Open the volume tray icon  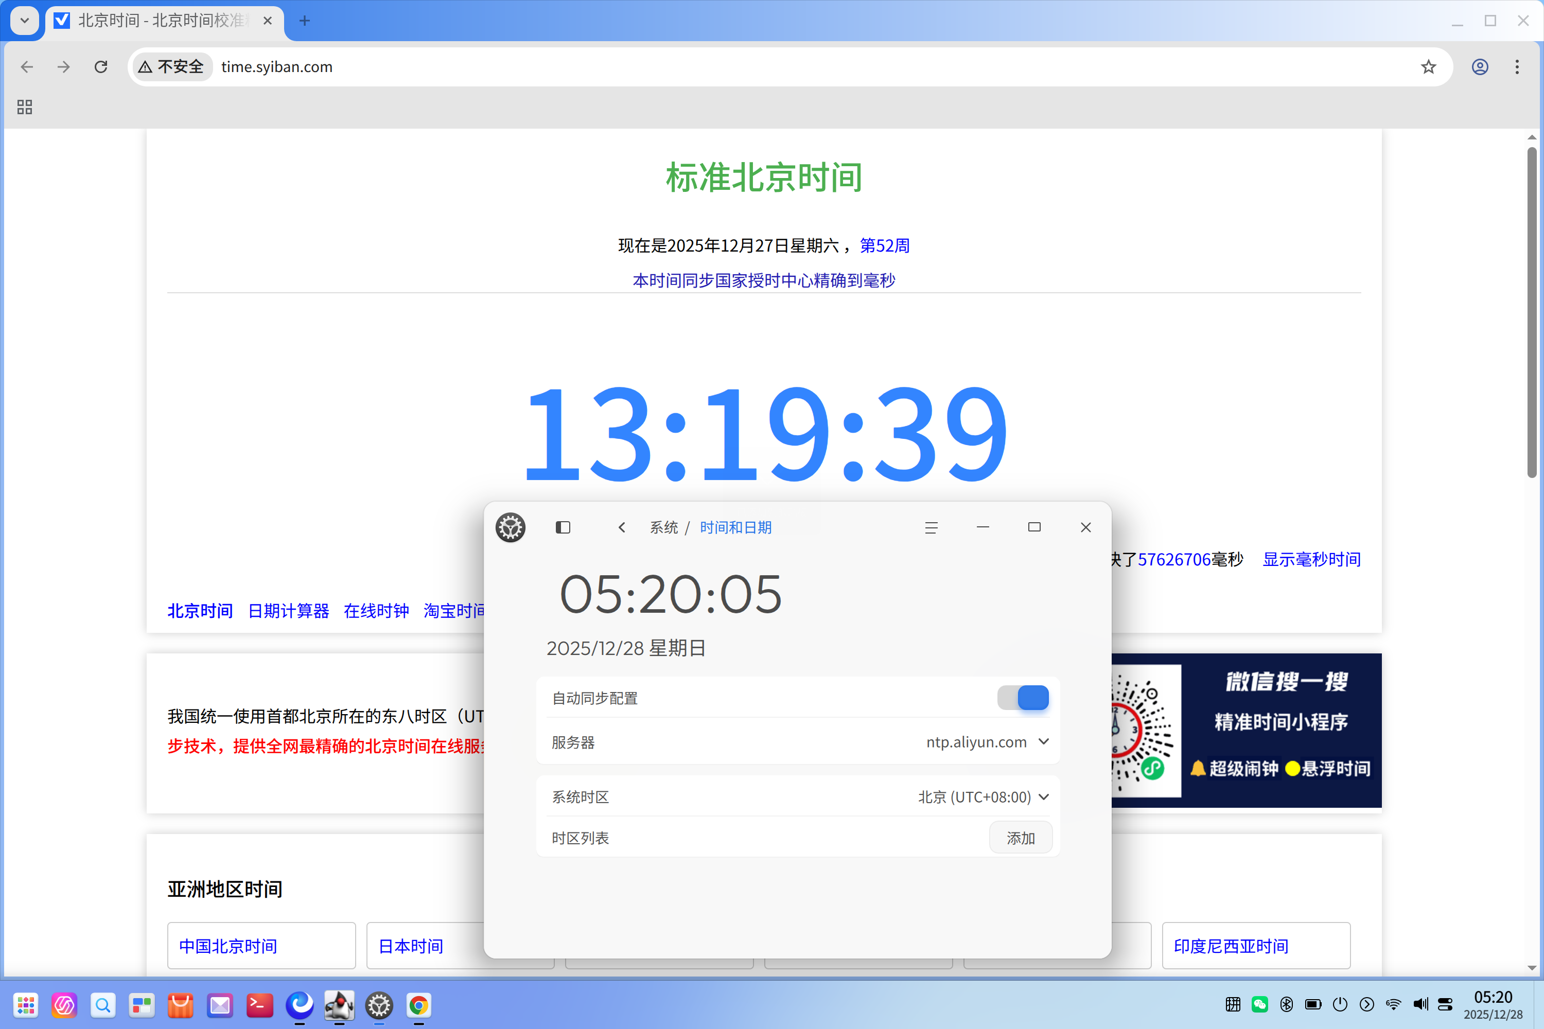point(1420,1004)
